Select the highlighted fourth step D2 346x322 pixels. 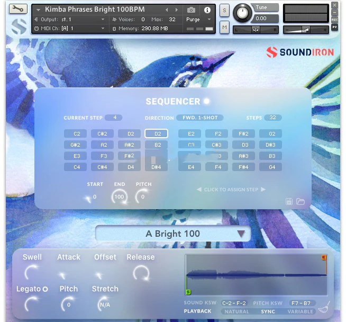[x=156, y=133]
